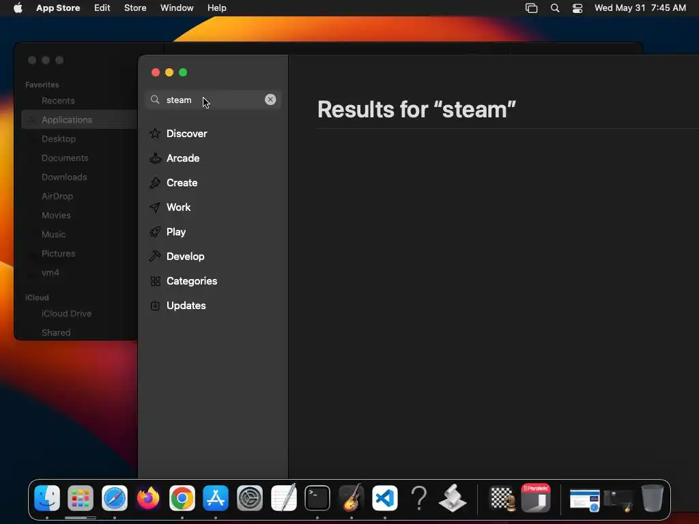Click the Discover star icon in sidebar
Screen dimensions: 699x524
pyautogui.click(x=155, y=133)
